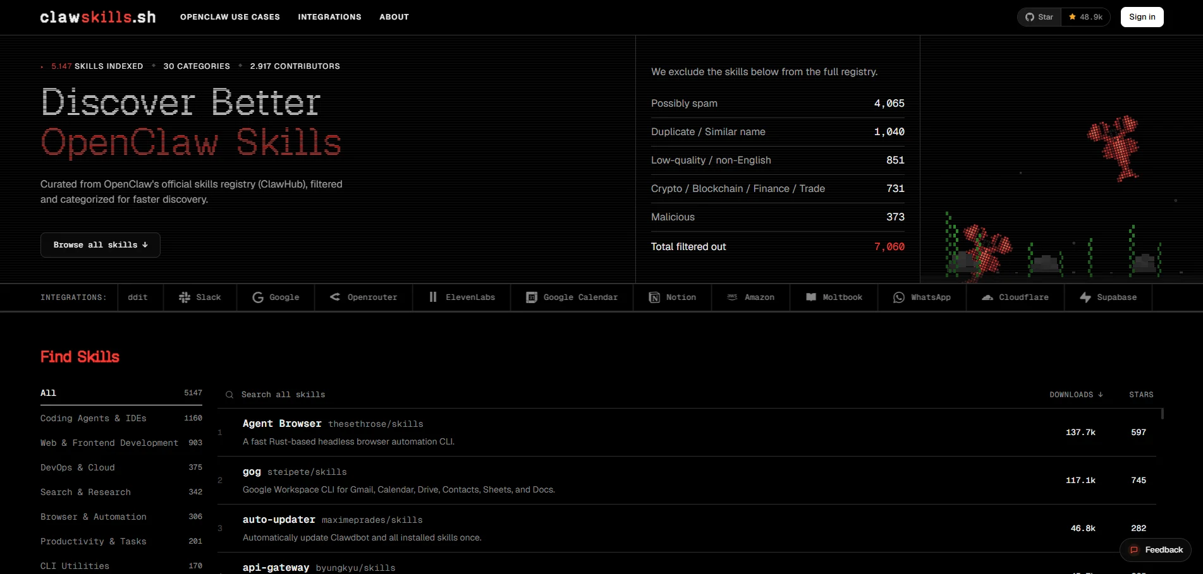This screenshot has width=1203, height=574.
Task: Click the 745 stars value
Action: (1139, 481)
